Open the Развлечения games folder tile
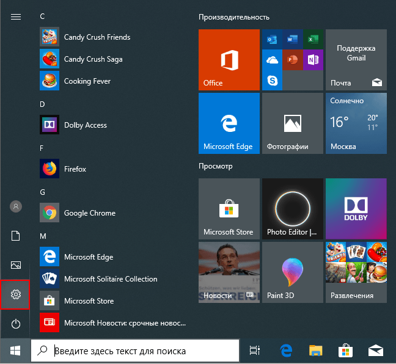 [x=356, y=272]
